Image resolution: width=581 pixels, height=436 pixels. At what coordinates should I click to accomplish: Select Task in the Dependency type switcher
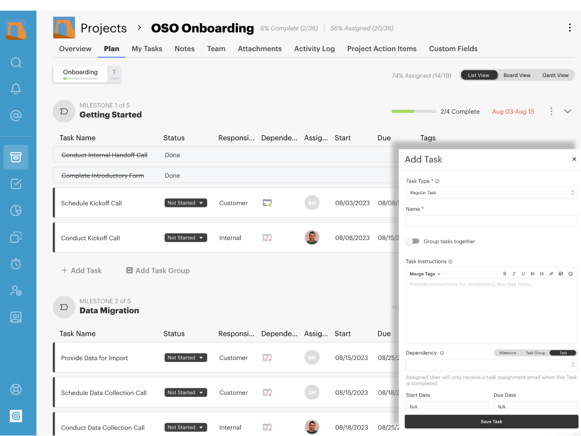(562, 353)
